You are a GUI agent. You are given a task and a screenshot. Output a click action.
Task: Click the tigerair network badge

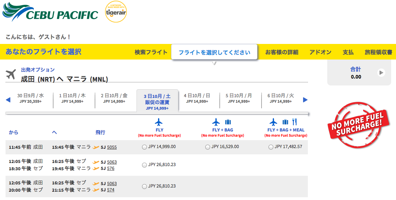[x=116, y=12]
